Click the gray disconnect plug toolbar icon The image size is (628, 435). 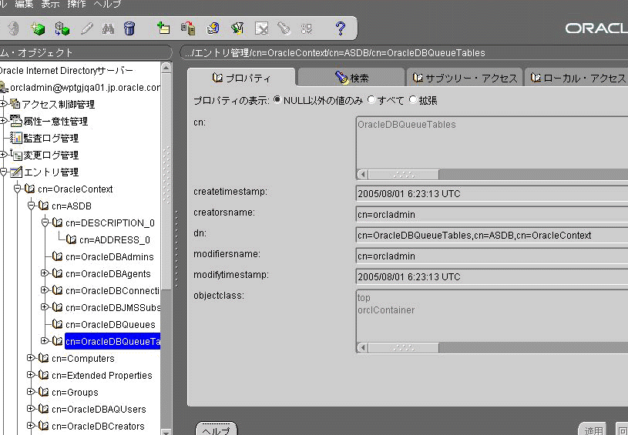[x=14, y=28]
